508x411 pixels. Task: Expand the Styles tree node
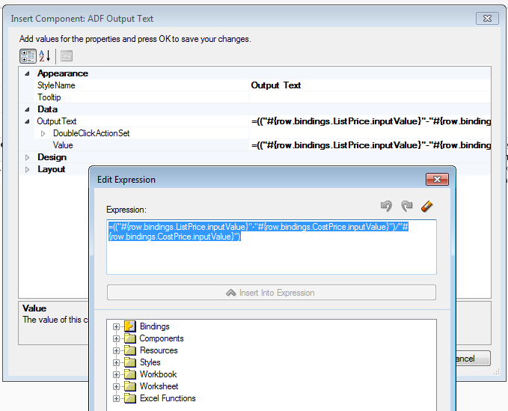pos(116,362)
